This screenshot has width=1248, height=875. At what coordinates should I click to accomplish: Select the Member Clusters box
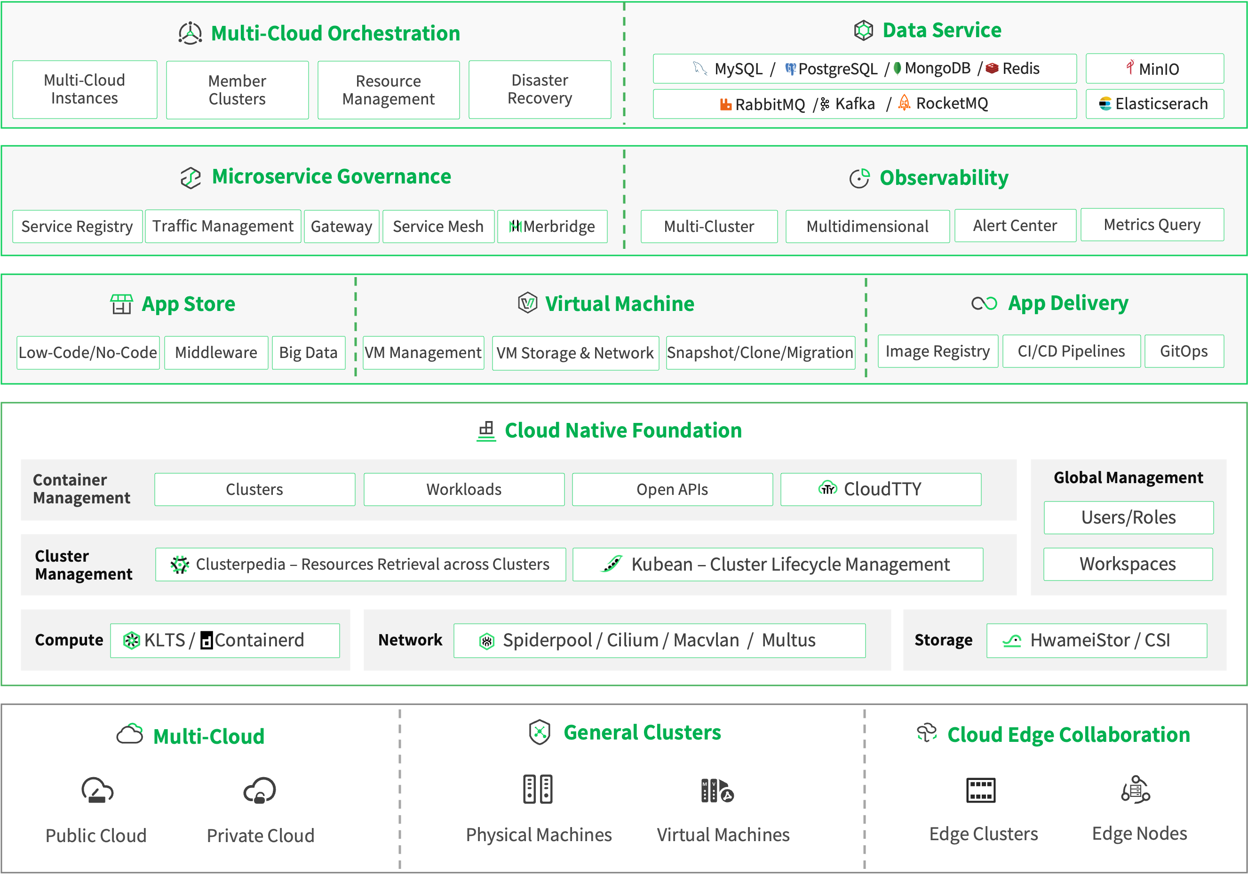[238, 90]
